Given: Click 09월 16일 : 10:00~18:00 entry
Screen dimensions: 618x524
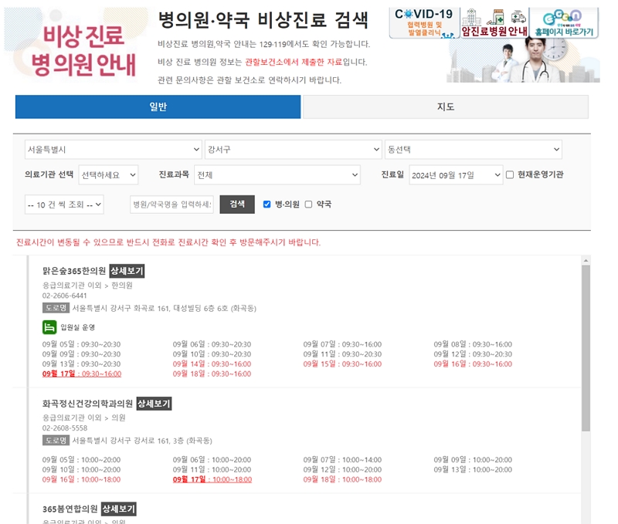Looking at the screenshot, I should (82, 479).
